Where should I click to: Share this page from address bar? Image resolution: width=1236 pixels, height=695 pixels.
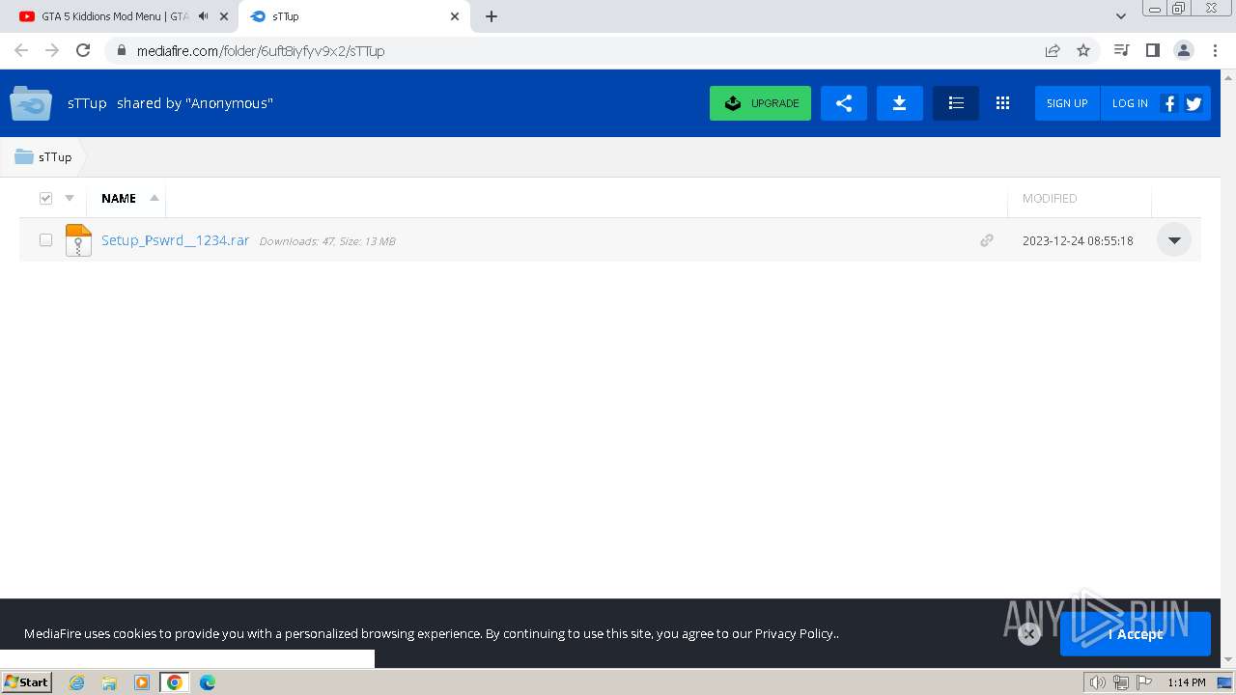coord(1053,50)
